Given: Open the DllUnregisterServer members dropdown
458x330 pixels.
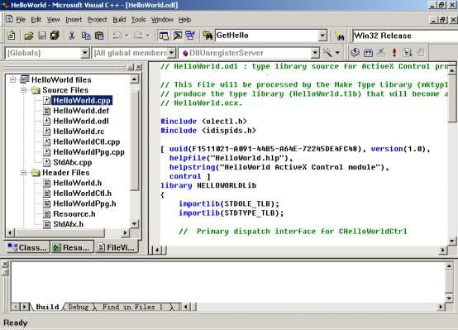Looking at the screenshot, I should (315, 53).
